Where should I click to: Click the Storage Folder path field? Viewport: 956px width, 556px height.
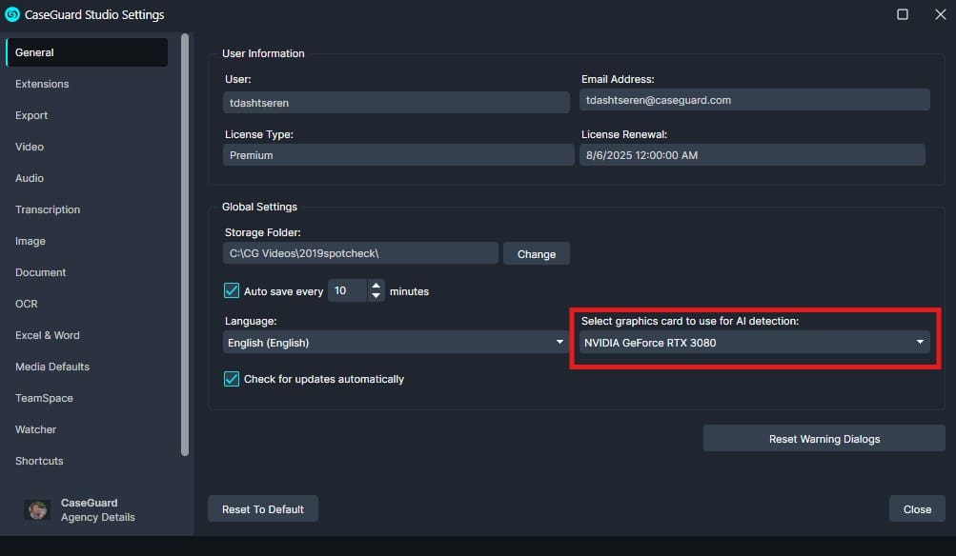coord(362,252)
